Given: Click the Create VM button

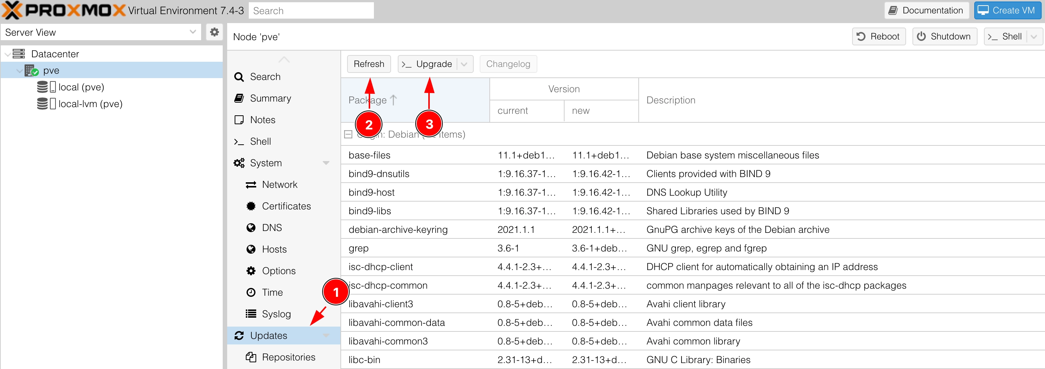Looking at the screenshot, I should 1007,10.
